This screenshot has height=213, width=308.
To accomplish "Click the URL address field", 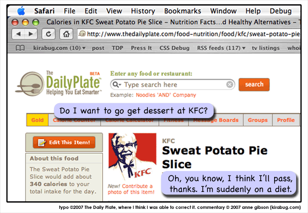I will 189,34.
